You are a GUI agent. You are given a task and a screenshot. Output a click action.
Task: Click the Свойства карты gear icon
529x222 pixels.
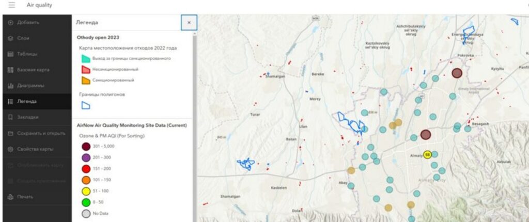point(10,149)
